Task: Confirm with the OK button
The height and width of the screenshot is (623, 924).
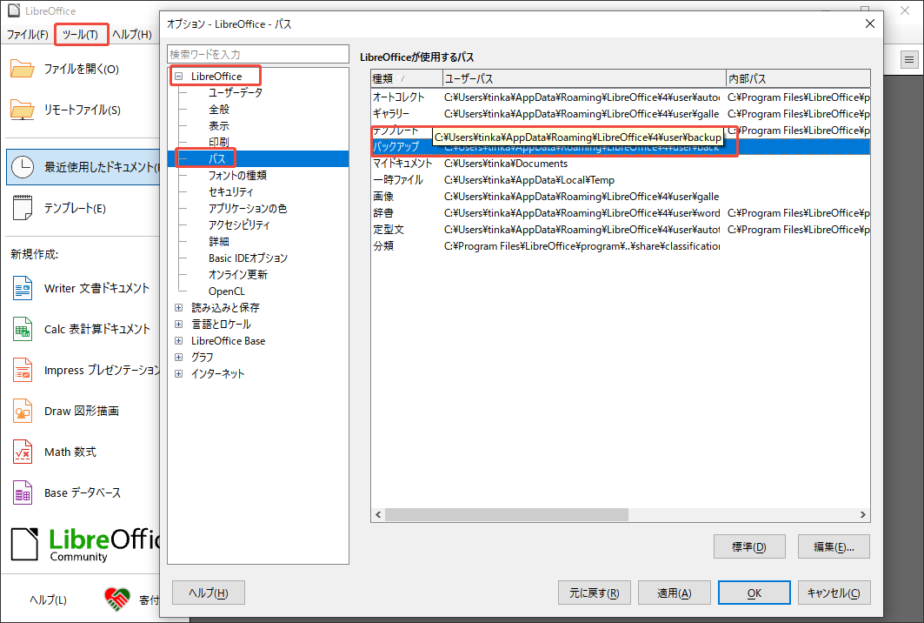Action: (x=754, y=593)
